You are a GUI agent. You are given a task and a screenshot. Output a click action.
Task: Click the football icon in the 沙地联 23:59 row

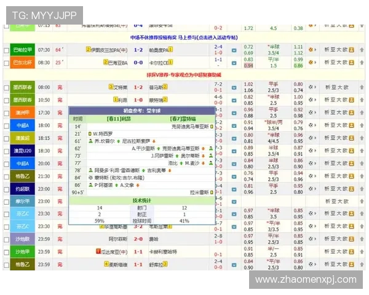[311, 239]
